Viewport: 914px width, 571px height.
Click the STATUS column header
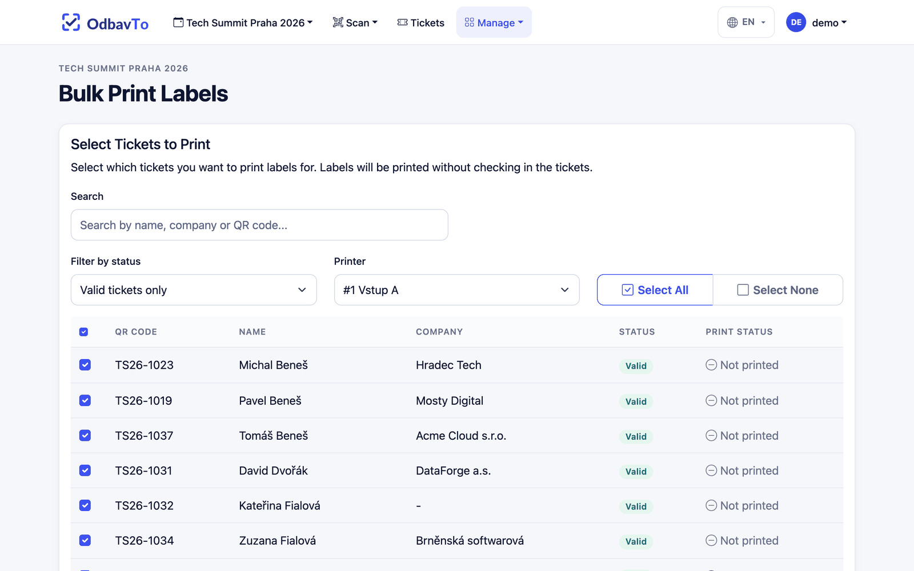pyautogui.click(x=637, y=332)
